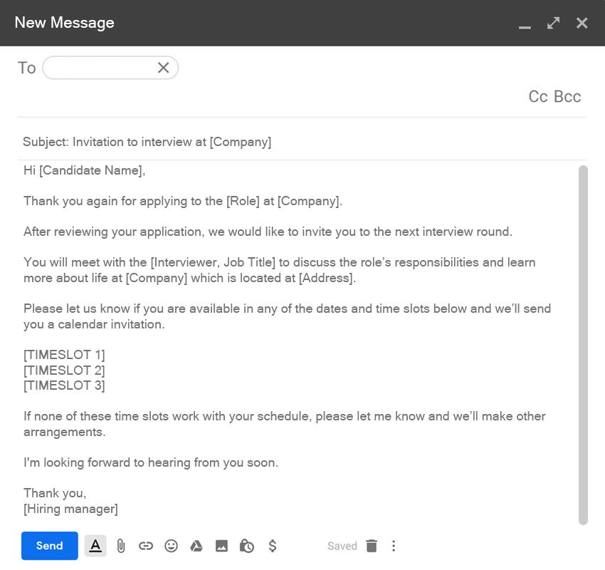
Task: Add Bcc recipients
Action: tap(567, 97)
